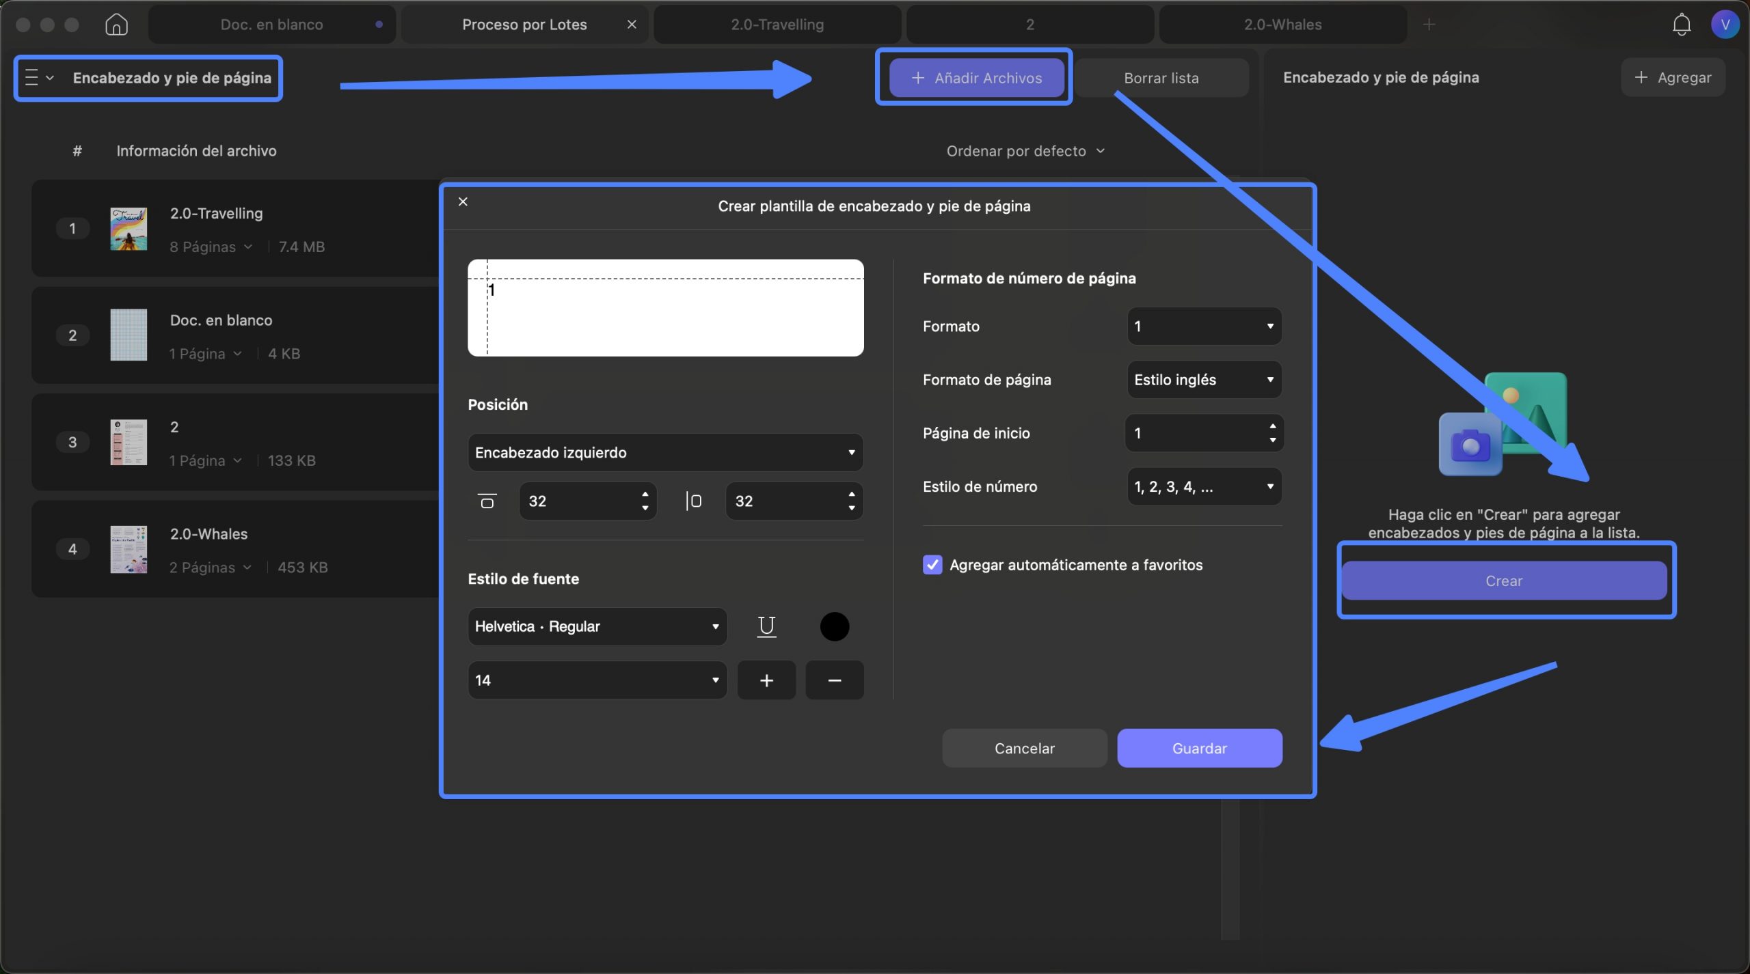
Task: Open the Posición Encabezado izquierdo dropdown
Action: (x=665, y=452)
